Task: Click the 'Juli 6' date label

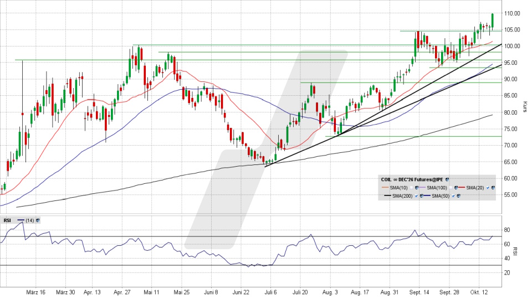Action: [x=271, y=292]
